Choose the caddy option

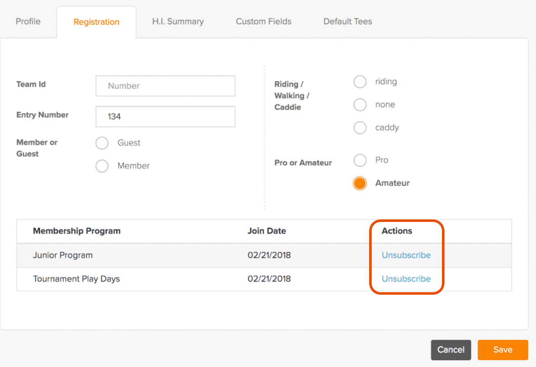coord(360,128)
